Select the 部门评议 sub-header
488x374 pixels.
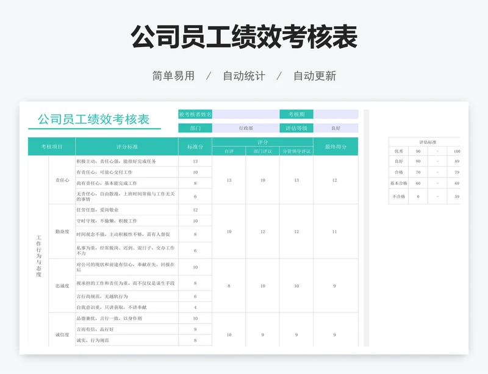(263, 151)
